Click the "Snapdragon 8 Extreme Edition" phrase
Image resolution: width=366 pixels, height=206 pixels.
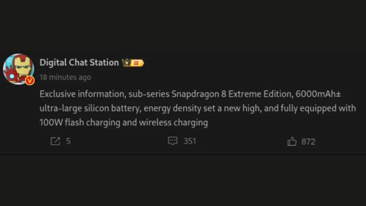pos(231,94)
